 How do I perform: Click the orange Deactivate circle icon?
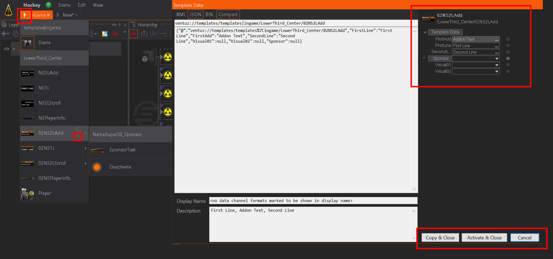[x=97, y=167]
